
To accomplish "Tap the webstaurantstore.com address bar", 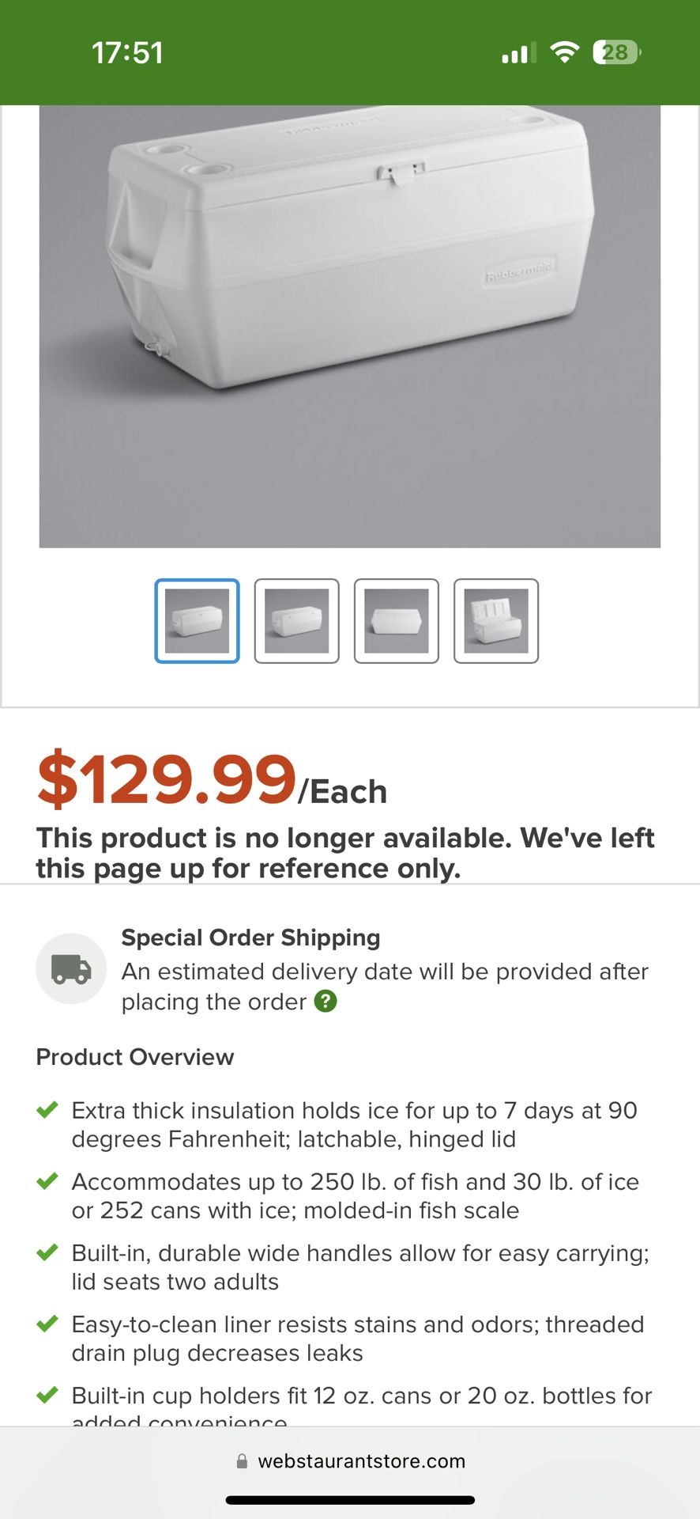I will (361, 1461).
